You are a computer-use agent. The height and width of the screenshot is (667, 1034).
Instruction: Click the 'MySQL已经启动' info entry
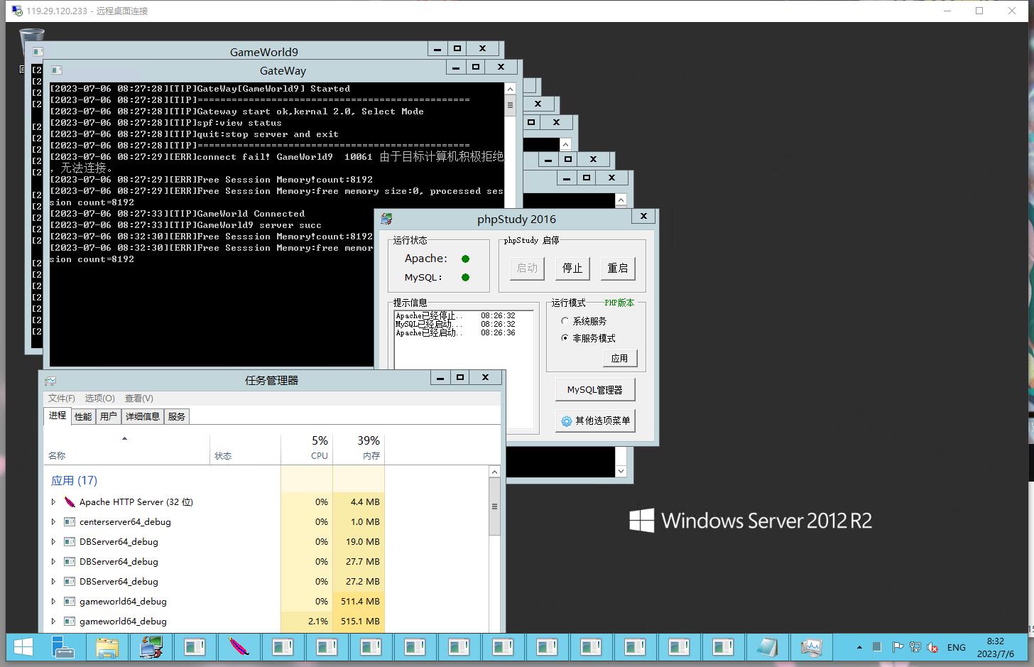455,324
